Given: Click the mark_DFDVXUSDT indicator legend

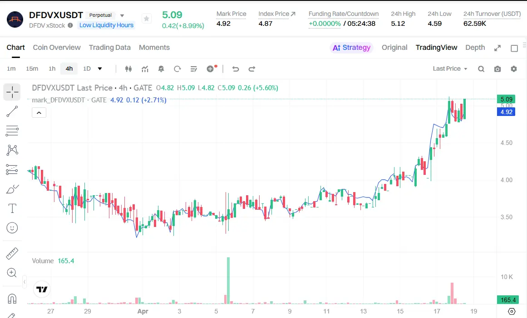Looking at the screenshot, I should (x=69, y=100).
